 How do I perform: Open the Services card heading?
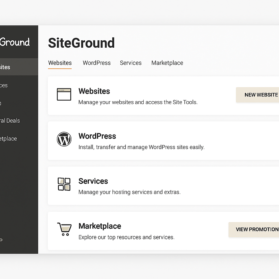[93, 181]
